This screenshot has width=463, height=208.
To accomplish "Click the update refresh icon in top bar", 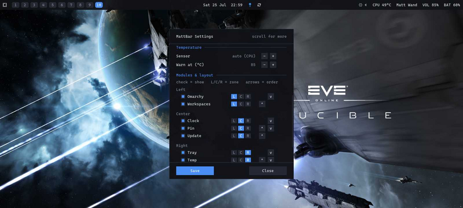I will point(259,5).
